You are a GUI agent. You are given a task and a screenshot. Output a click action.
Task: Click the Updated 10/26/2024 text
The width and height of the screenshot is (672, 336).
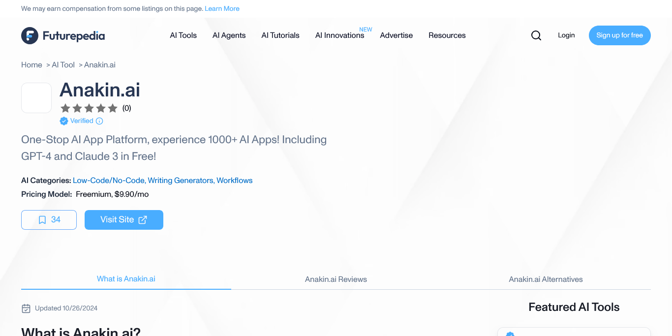coord(66,308)
